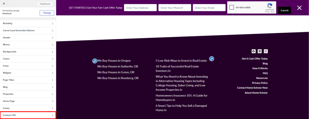The image size is (309, 119).
Task: Click the How It Works link
Action: 260,68
